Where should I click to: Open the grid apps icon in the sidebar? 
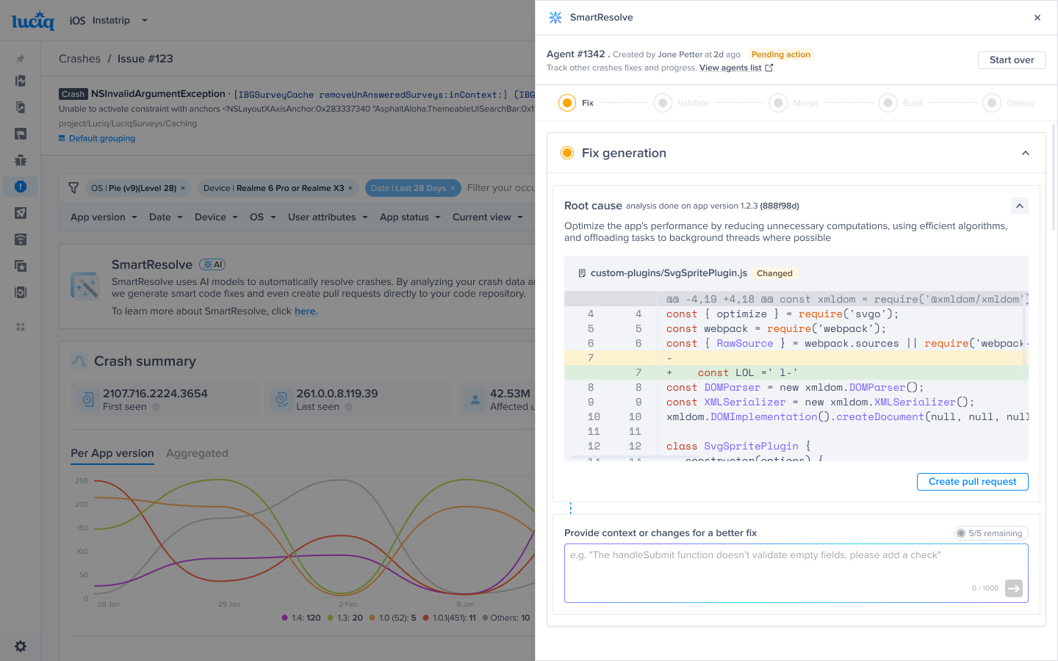[x=21, y=327]
